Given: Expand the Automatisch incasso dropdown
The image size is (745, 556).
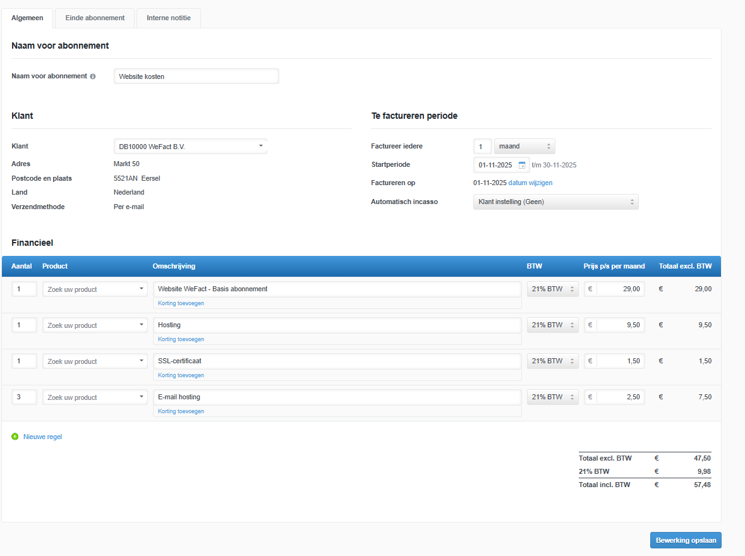Looking at the screenshot, I should click(x=555, y=202).
